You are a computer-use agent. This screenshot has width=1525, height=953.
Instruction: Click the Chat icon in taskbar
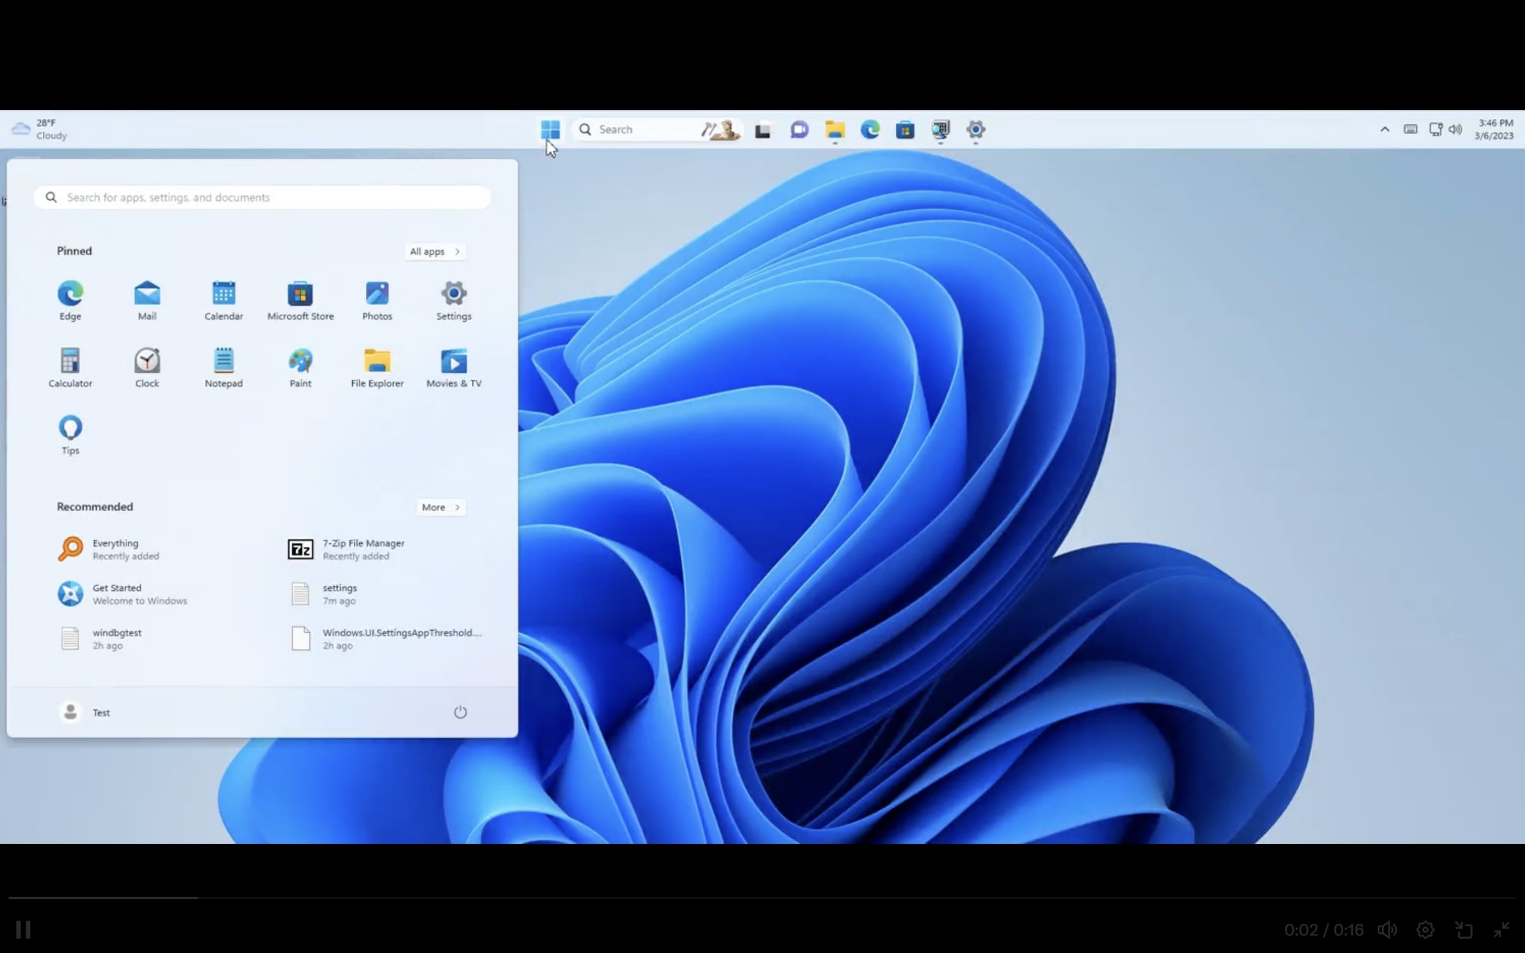point(799,130)
